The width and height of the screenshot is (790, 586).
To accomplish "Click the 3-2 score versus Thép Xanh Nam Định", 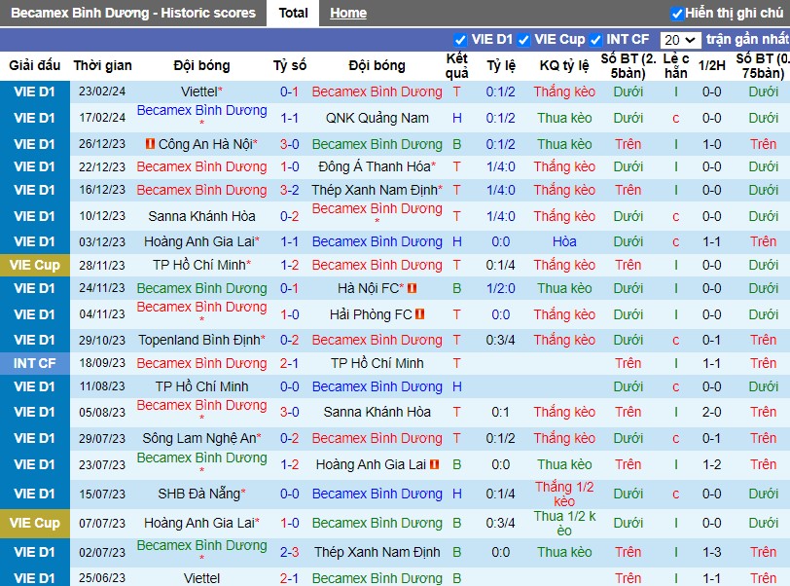I will [290, 190].
